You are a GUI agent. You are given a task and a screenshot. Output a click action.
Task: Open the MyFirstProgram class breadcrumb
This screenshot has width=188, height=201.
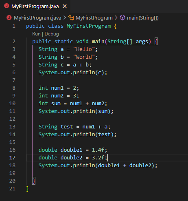[94, 18]
